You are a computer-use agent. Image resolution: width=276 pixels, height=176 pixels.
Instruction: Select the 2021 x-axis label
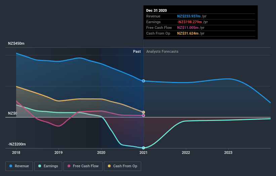pos(144,152)
